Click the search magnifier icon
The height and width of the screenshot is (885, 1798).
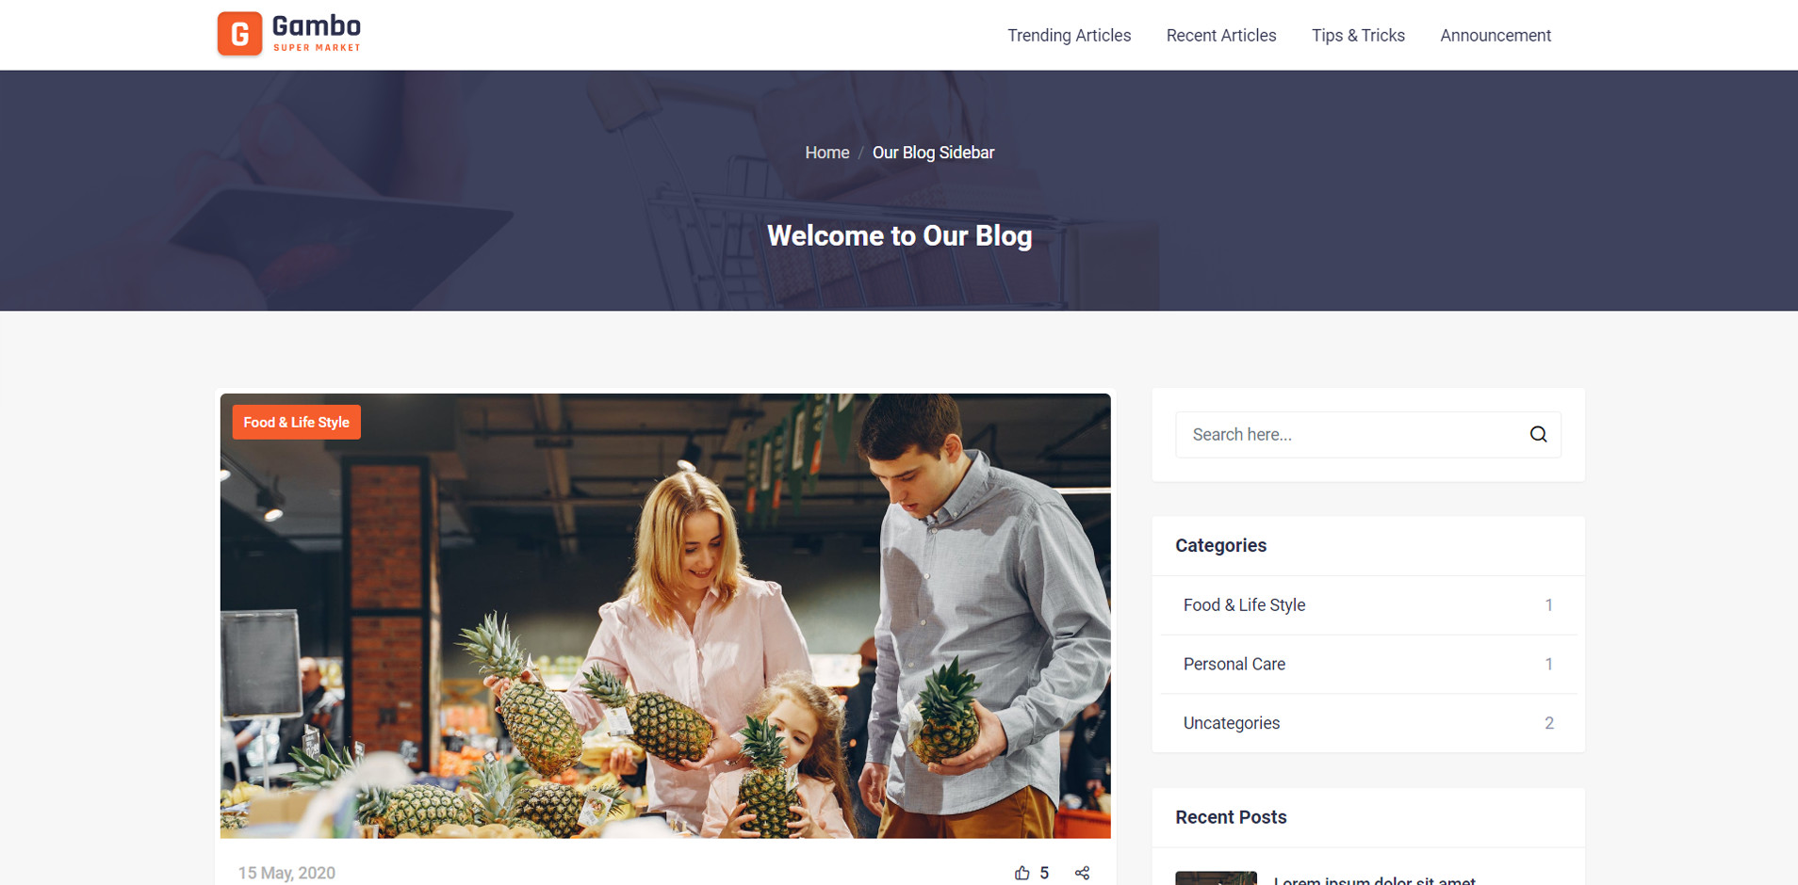(1538, 434)
